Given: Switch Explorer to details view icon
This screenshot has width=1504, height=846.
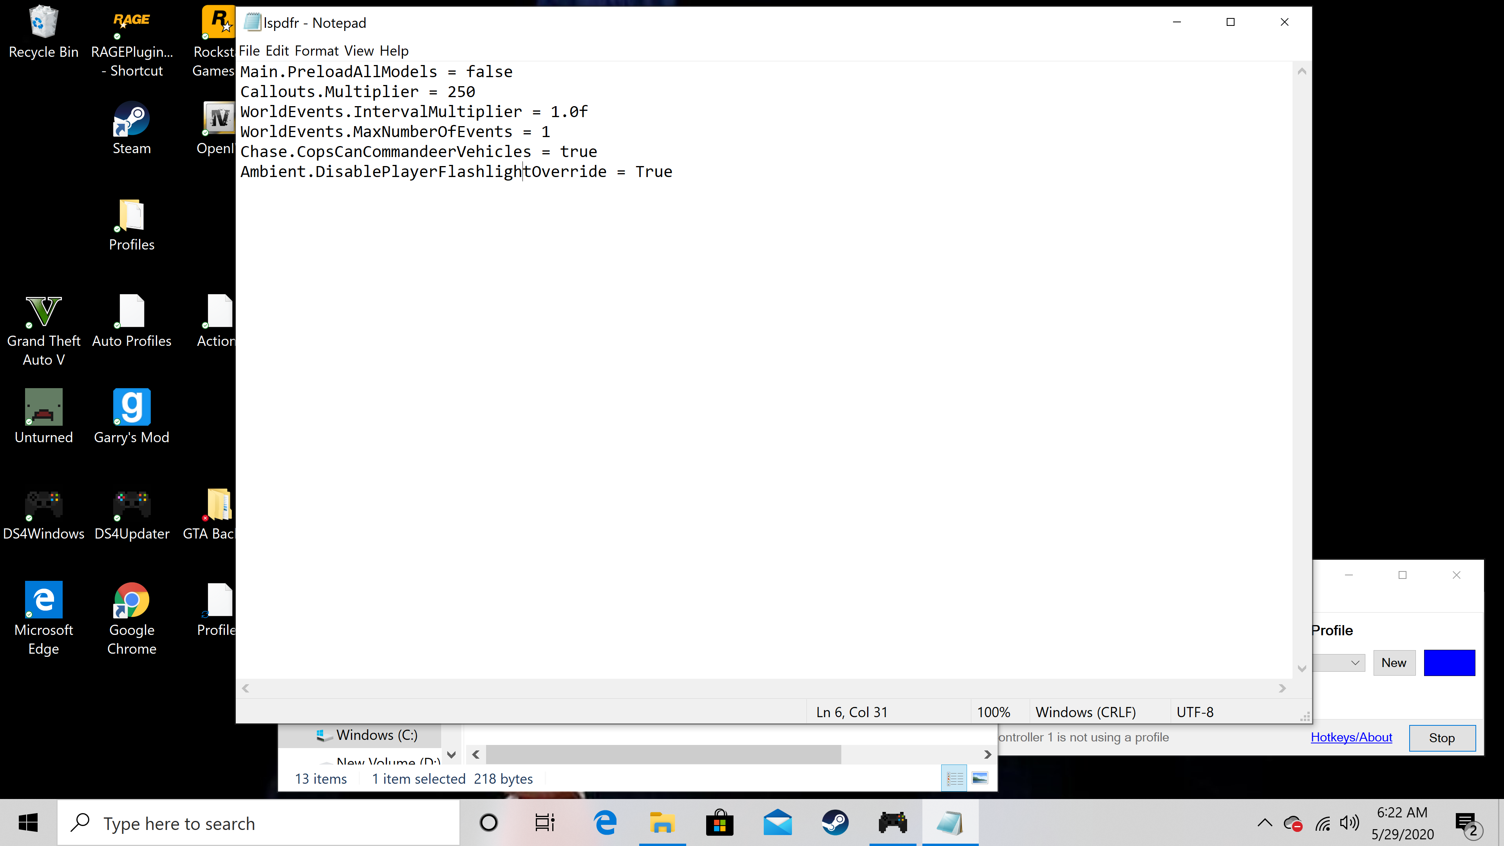Looking at the screenshot, I should click(x=954, y=778).
